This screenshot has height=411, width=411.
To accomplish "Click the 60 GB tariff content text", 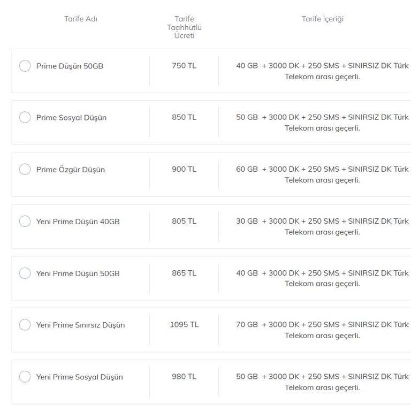I will click(x=322, y=174).
